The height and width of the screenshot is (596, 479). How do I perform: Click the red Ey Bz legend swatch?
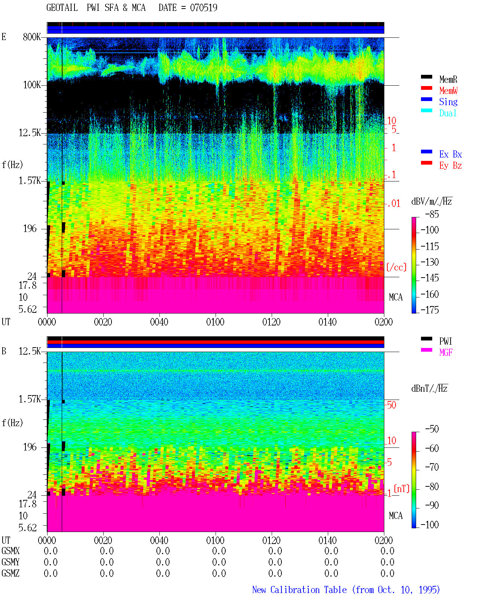pyautogui.click(x=427, y=163)
